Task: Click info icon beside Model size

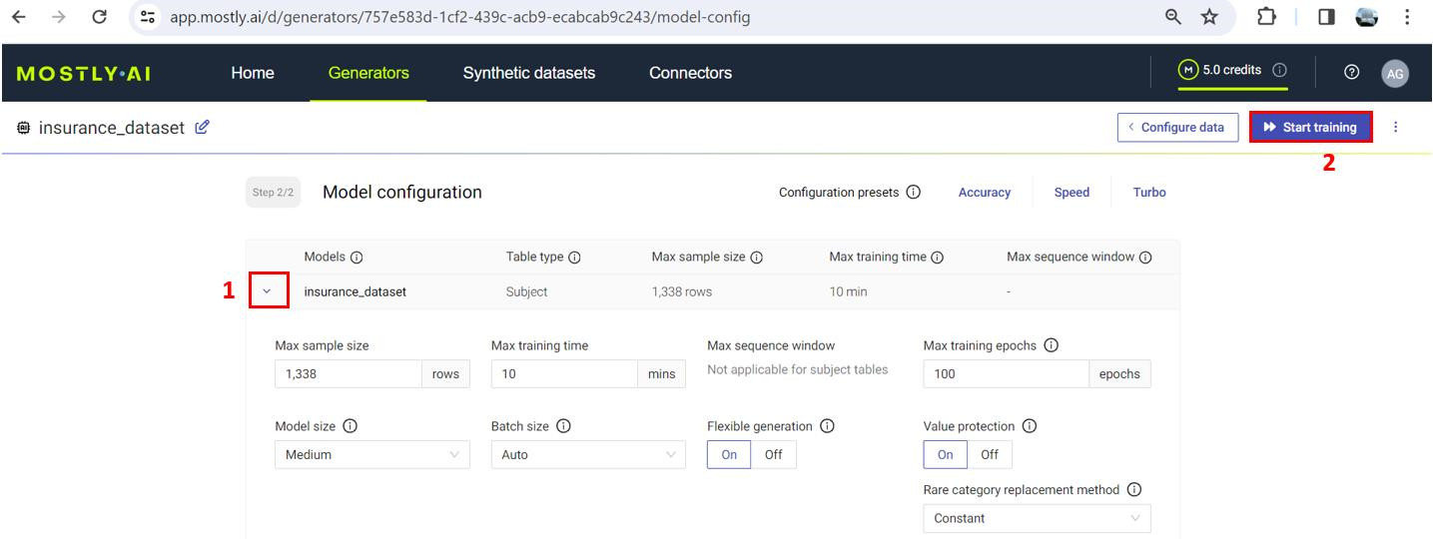Action: pos(350,426)
